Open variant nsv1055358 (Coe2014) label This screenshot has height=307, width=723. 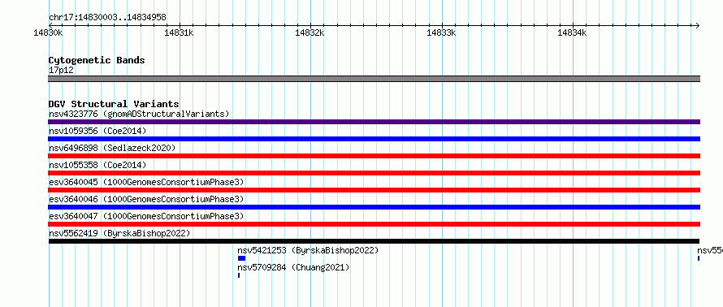pyautogui.click(x=97, y=165)
